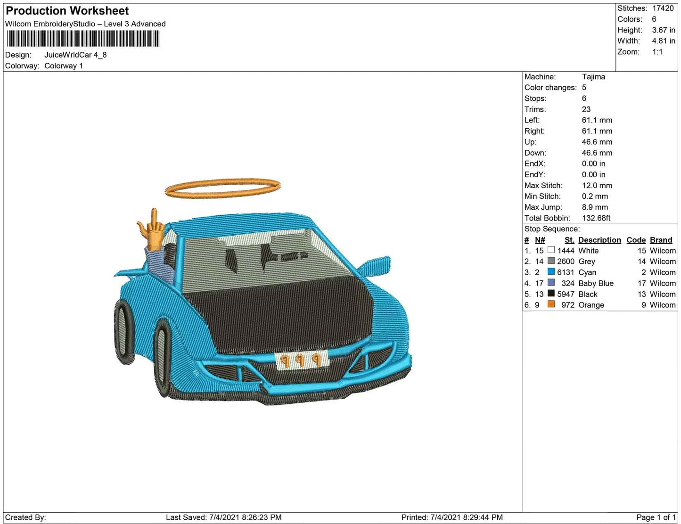
Task: Sort by the Code column header
Action: (x=636, y=240)
